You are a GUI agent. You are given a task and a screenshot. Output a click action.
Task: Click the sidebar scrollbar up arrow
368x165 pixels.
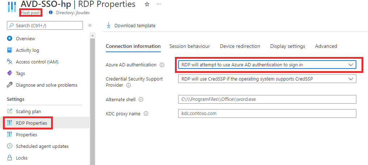click(92, 36)
